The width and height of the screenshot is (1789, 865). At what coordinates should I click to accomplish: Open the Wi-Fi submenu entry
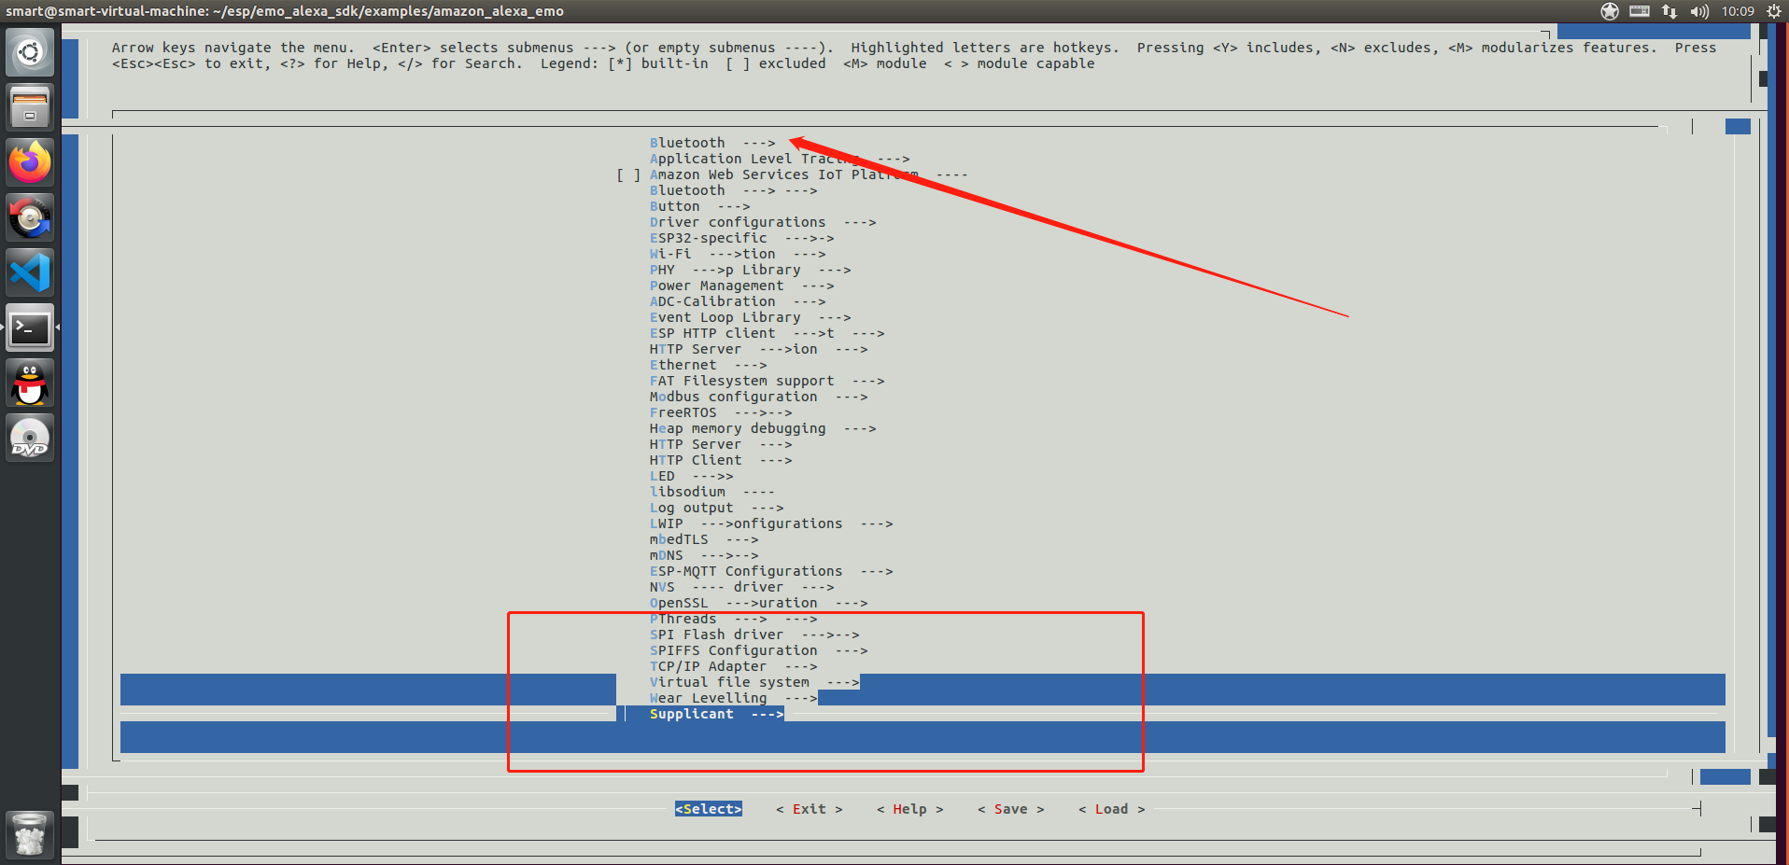(x=738, y=254)
